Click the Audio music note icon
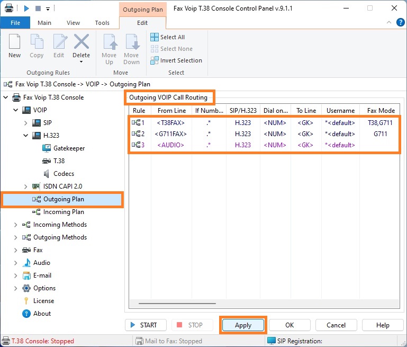 [x=26, y=263]
